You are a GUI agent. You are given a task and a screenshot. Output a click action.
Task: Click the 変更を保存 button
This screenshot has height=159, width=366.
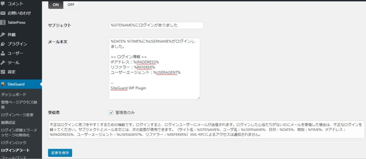point(60,153)
